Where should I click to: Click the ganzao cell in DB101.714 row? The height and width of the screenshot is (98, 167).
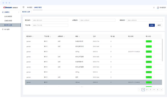click(29, 41)
